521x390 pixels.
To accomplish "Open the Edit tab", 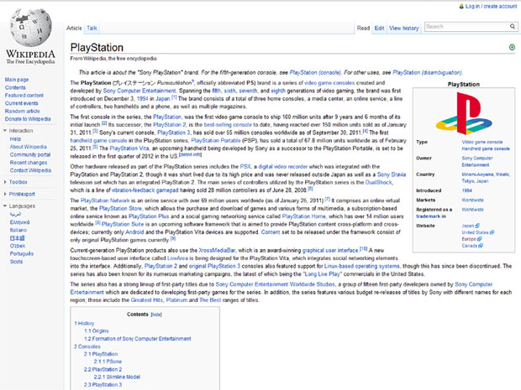I will (x=379, y=29).
